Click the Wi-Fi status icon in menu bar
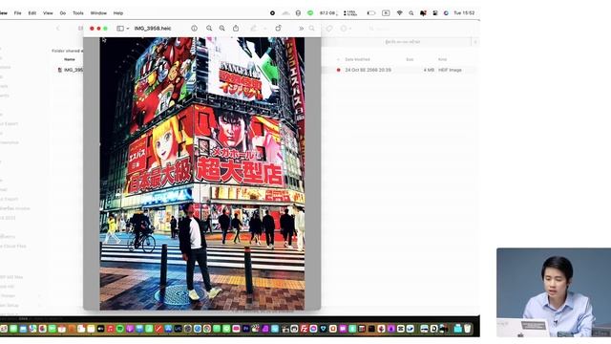 (x=399, y=12)
